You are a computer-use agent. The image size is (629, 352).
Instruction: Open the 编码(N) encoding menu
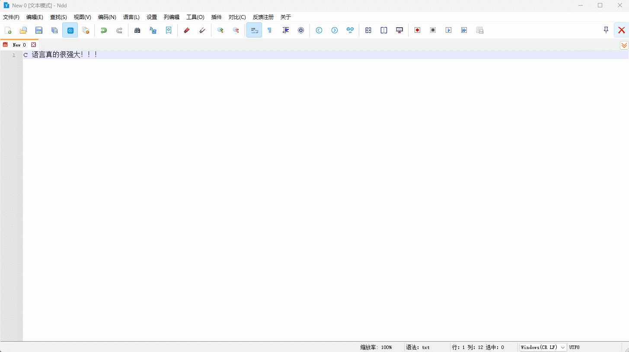pos(107,17)
